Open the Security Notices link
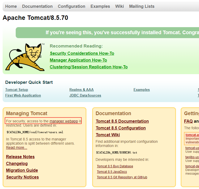The height and width of the screenshot is (189, 199). coord(23,177)
